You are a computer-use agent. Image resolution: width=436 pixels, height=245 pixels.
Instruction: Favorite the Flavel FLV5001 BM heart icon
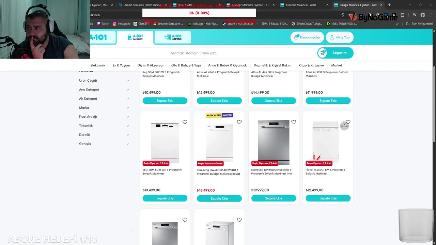tap(348, 122)
